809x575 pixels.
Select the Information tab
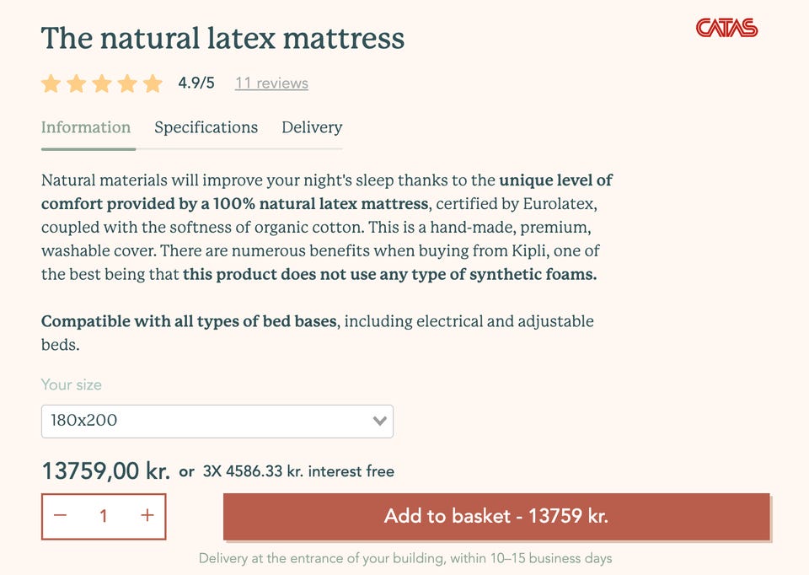(86, 127)
